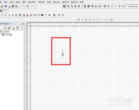Pause the simulation
The height and width of the screenshot is (110, 139).
[x=82, y=19]
